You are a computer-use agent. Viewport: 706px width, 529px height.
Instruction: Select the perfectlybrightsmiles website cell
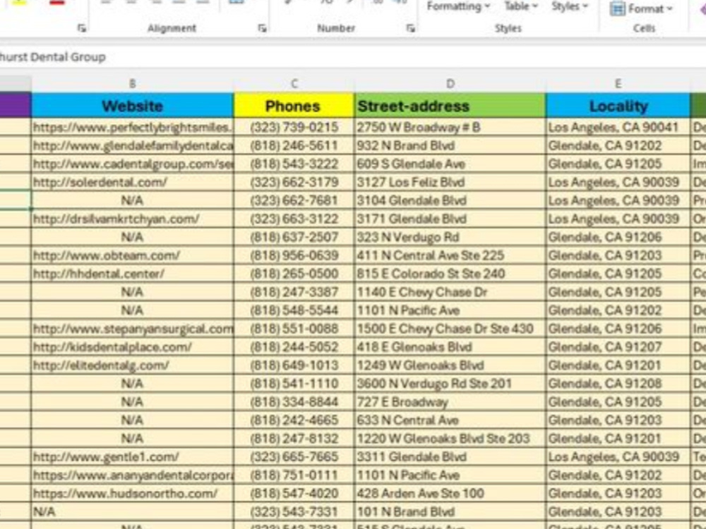click(133, 127)
